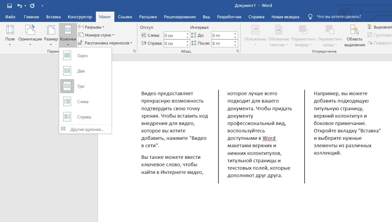392x222 pixels.
Task: Open the Поля margins tool
Action: coord(10,34)
